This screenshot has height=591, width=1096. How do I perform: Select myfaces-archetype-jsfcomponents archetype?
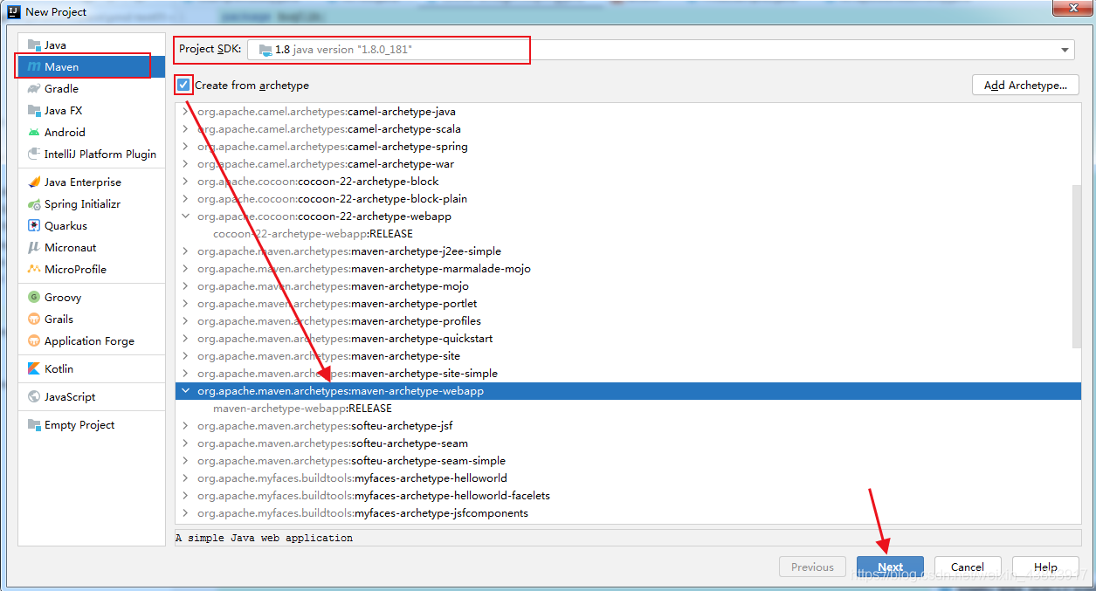(362, 512)
